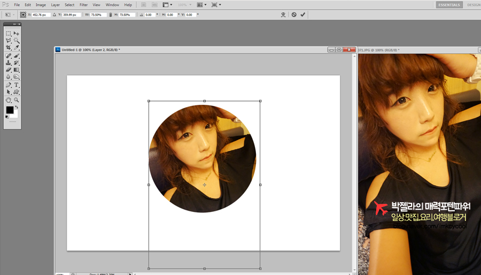Commit the transform with the checkmark
This screenshot has width=481, height=275.
pyautogui.click(x=303, y=14)
